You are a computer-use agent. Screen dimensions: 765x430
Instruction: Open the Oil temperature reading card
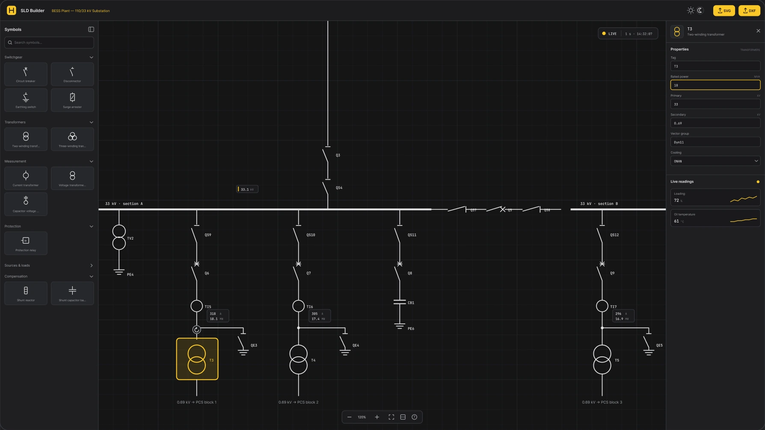coord(715,218)
